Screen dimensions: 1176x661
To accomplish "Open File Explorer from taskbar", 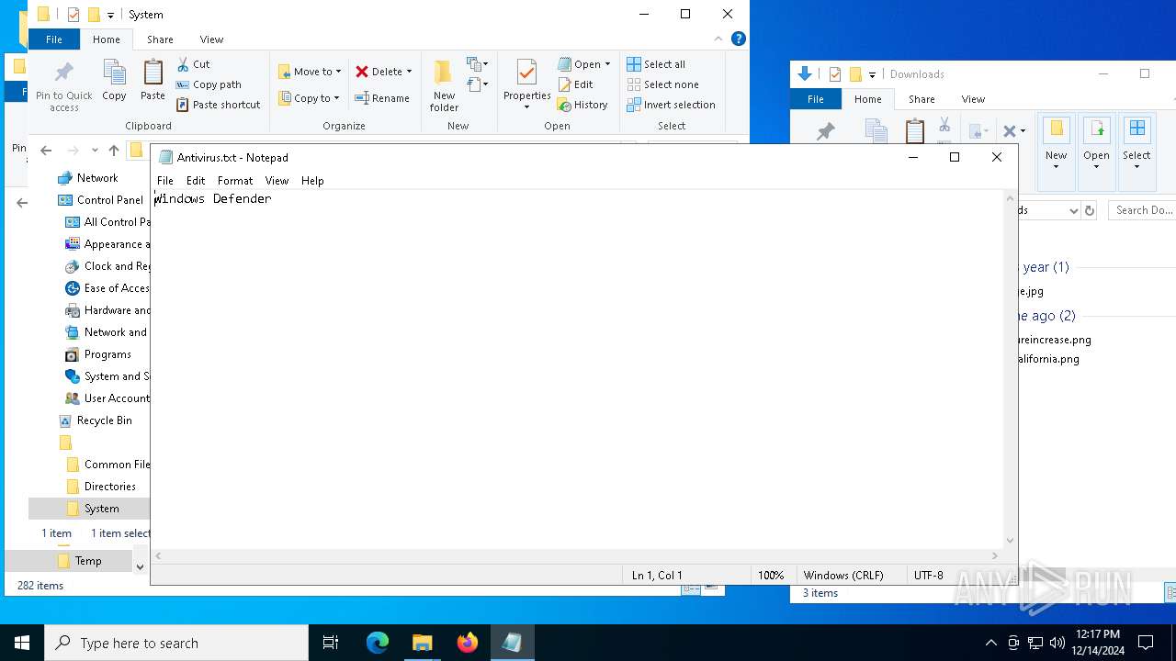I will 423,643.
